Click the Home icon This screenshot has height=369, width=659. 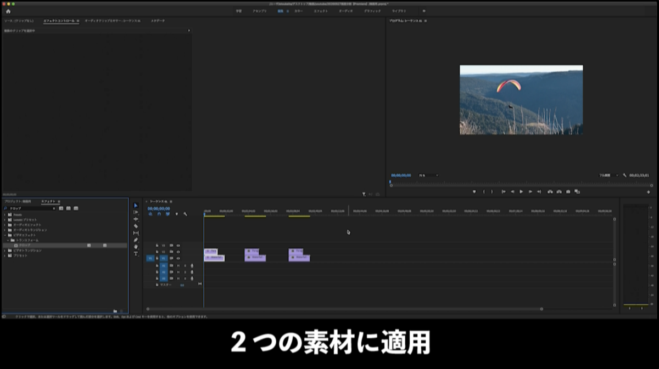(8, 11)
